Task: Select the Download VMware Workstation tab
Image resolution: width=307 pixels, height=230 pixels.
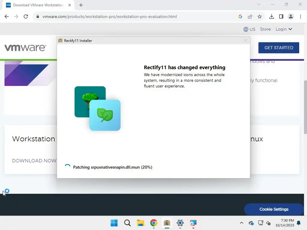Action: (x=38, y=5)
